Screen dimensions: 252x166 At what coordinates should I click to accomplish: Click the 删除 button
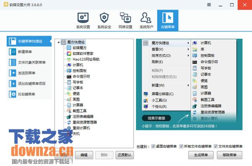104,155
